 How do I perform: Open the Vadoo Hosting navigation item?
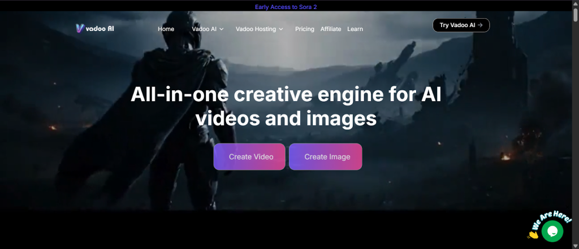click(x=256, y=29)
